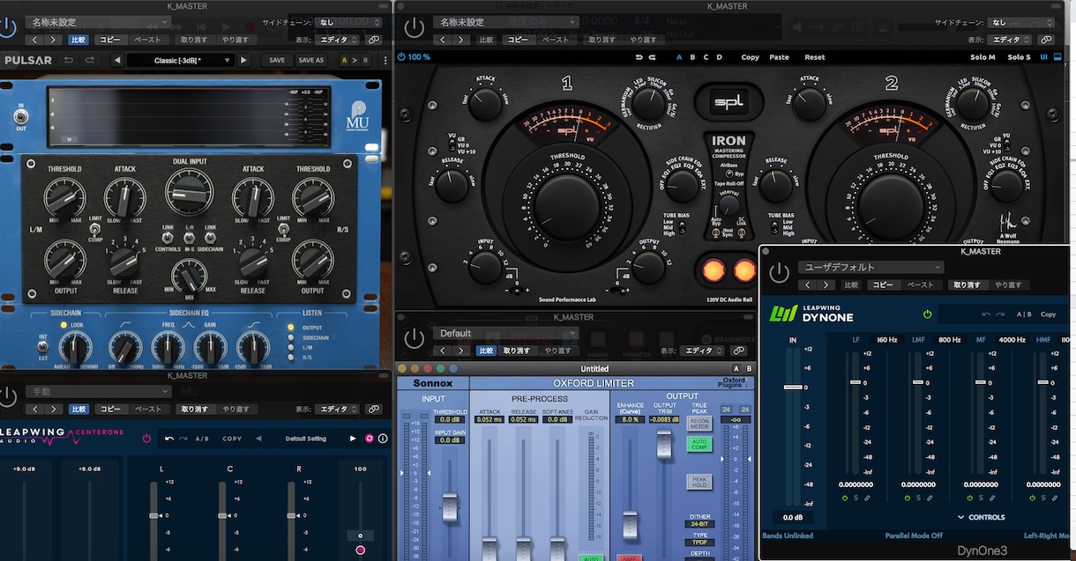This screenshot has width=1076, height=561.
Task: Click the SPL Iron undo icon
Action: point(639,57)
